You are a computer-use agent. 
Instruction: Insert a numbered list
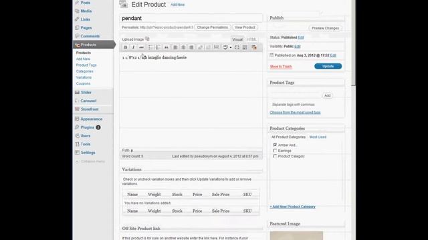(x=158, y=47)
